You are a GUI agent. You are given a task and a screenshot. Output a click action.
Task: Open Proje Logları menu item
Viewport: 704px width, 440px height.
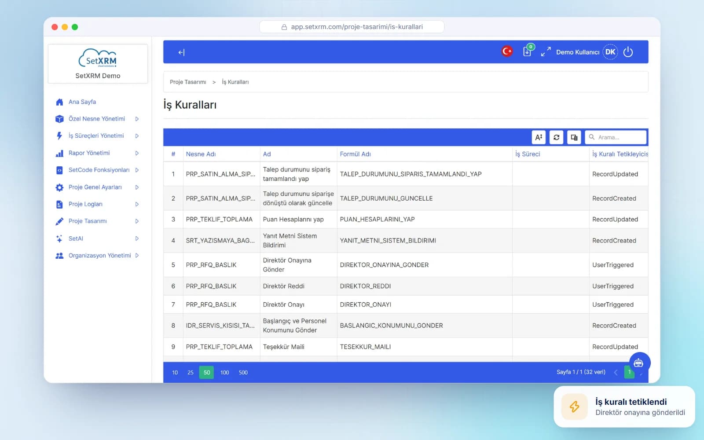[85, 204]
